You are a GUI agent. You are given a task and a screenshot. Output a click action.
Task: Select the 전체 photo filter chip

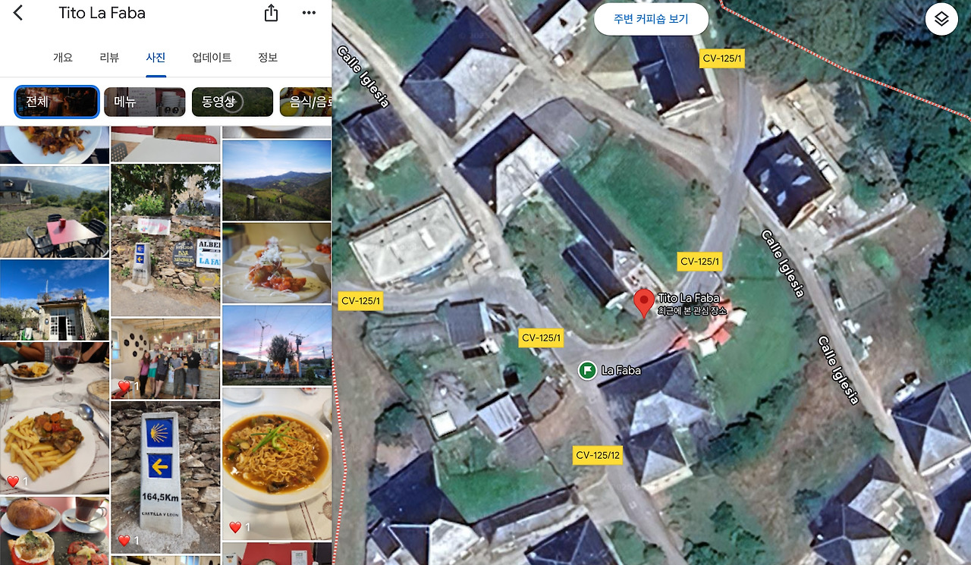[x=57, y=102]
